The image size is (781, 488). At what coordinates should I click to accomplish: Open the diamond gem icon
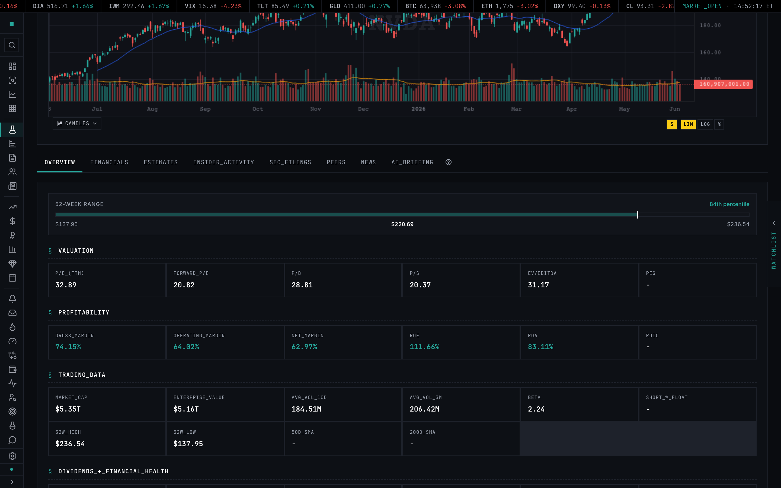pyautogui.click(x=12, y=264)
